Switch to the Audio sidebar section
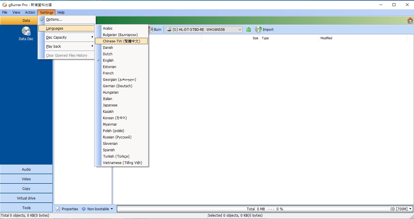Screen dimensions: 414x219 (x=26, y=169)
